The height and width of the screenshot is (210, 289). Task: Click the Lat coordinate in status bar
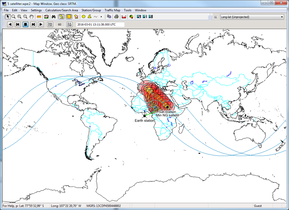32,206
